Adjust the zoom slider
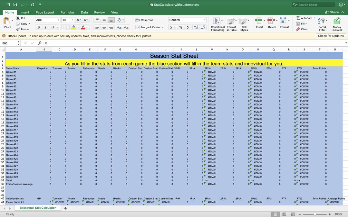Screen dimensions: 348x217 tap(315, 214)
